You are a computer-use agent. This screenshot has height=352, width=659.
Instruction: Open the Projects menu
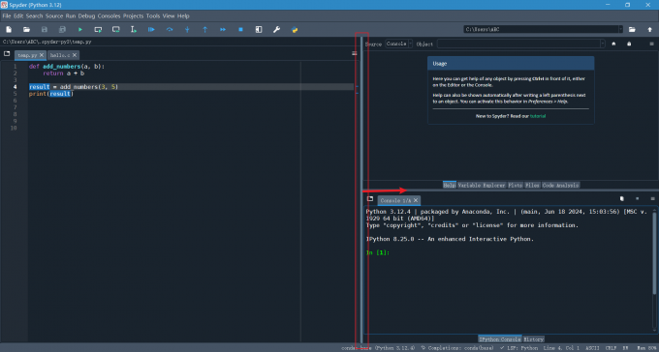133,15
